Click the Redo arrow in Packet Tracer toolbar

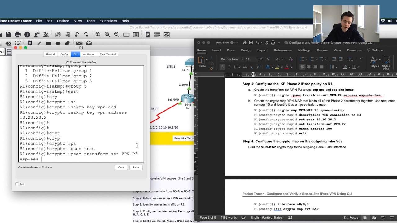coord(86,35)
